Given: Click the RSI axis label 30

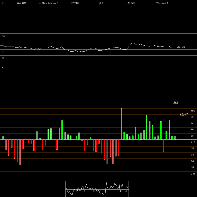Looking at the screenshot, I should pyautogui.click(x=3, y=58).
